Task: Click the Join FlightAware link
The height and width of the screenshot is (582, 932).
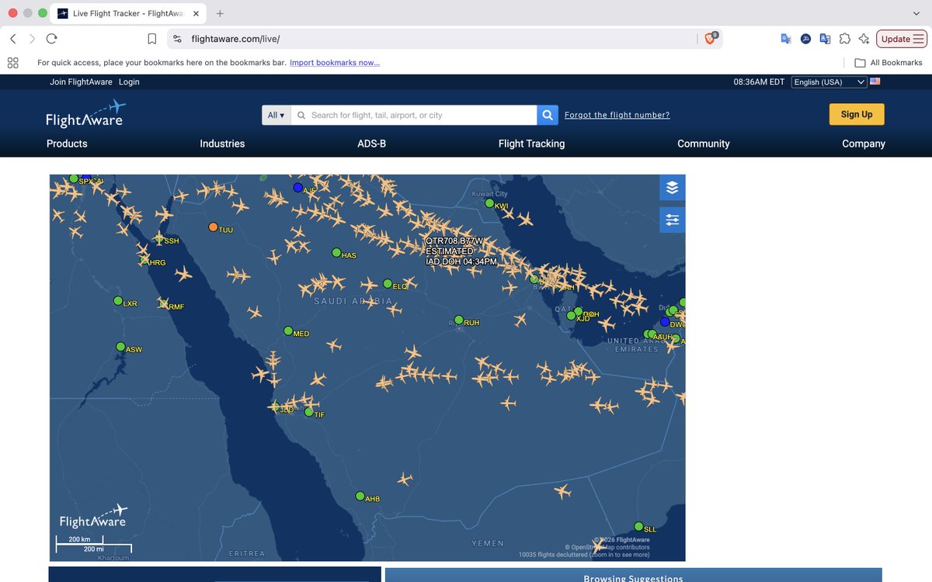Action: click(x=82, y=82)
